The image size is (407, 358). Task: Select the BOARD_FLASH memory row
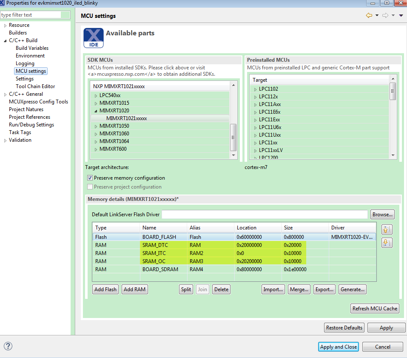[234, 237]
